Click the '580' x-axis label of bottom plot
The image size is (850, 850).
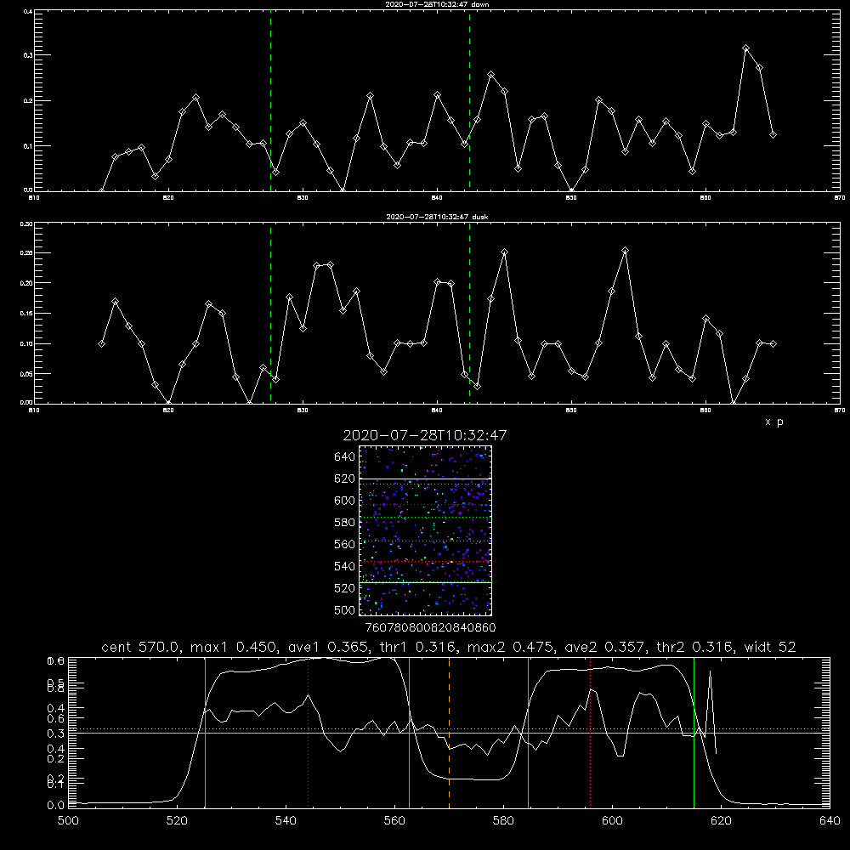[503, 821]
